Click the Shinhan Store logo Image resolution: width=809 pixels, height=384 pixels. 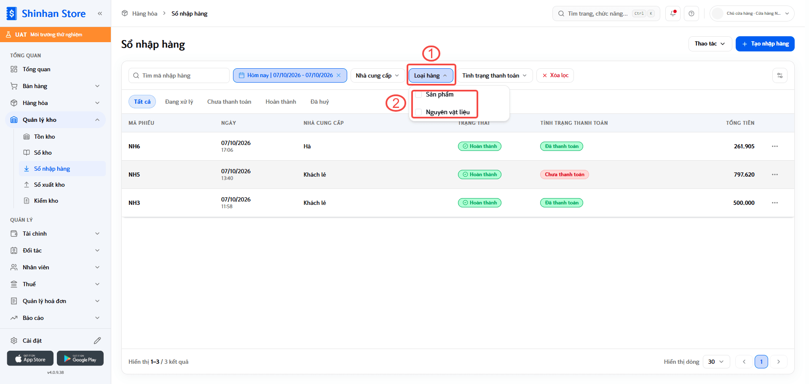(46, 13)
